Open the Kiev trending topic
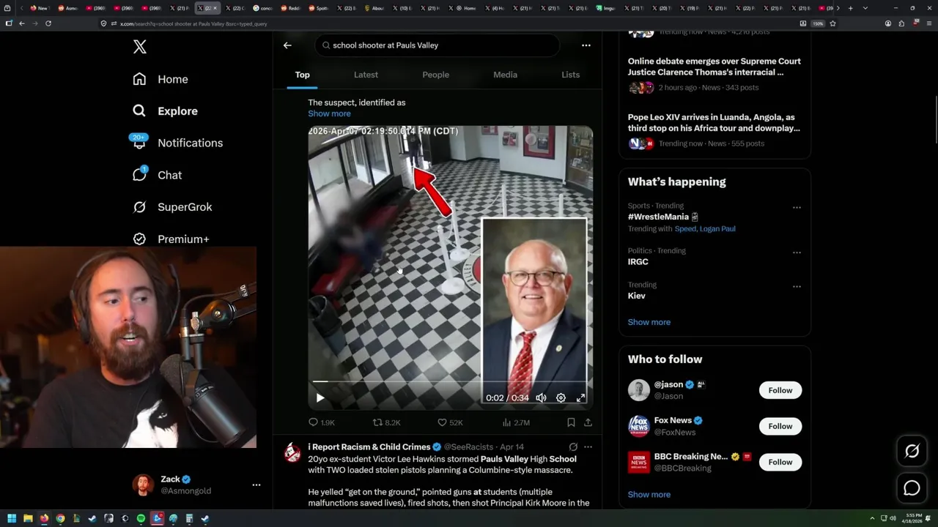 click(x=636, y=296)
